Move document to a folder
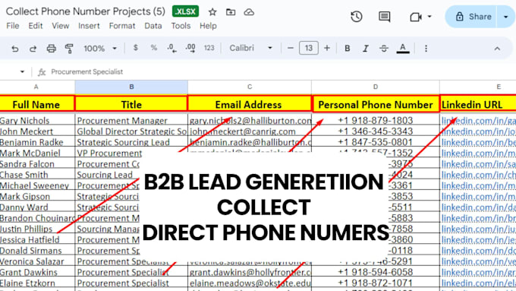The height and width of the screenshot is (291, 516). click(x=231, y=12)
